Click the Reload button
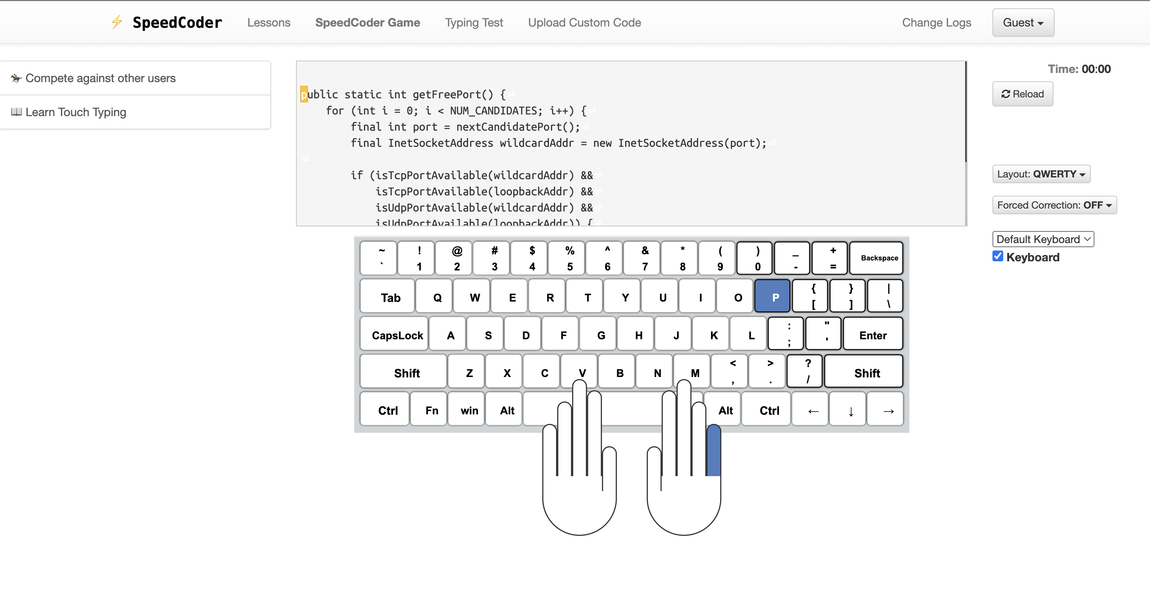The height and width of the screenshot is (613, 1150). pos(1022,94)
